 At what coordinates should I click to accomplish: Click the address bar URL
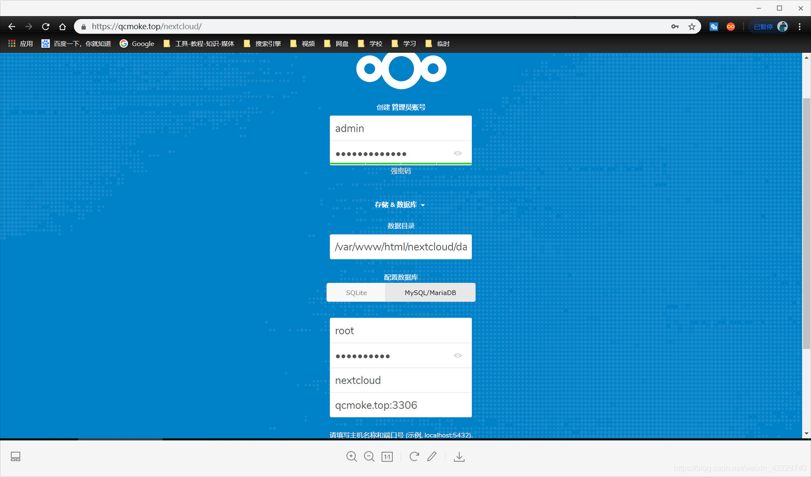(147, 27)
